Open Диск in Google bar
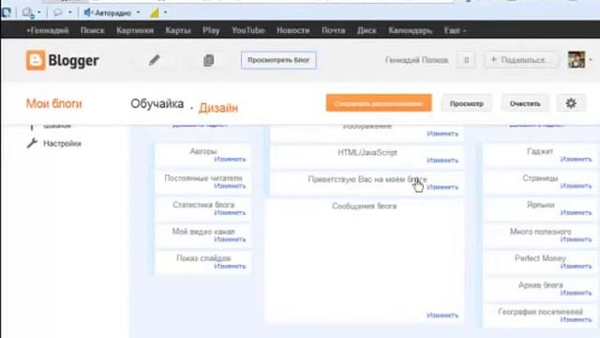The height and width of the screenshot is (338, 600). coord(367,31)
